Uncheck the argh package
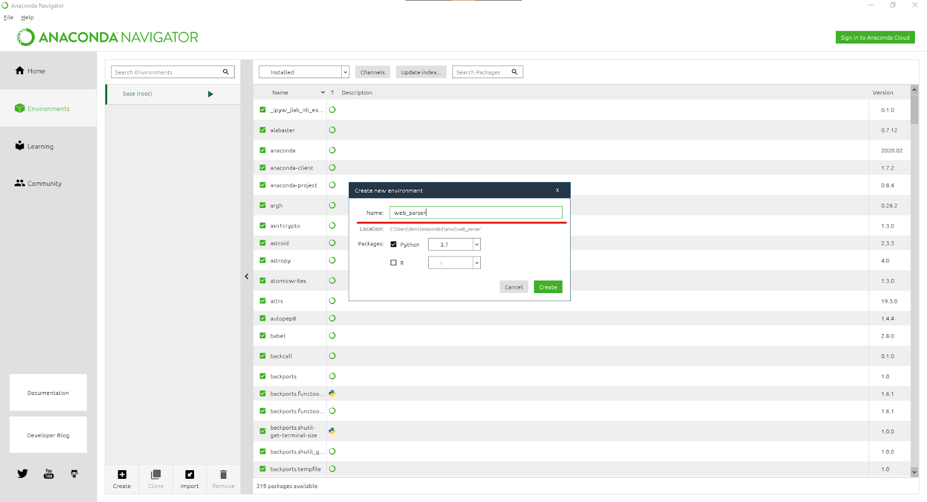Viewport: 927px width, 502px height. click(x=262, y=205)
